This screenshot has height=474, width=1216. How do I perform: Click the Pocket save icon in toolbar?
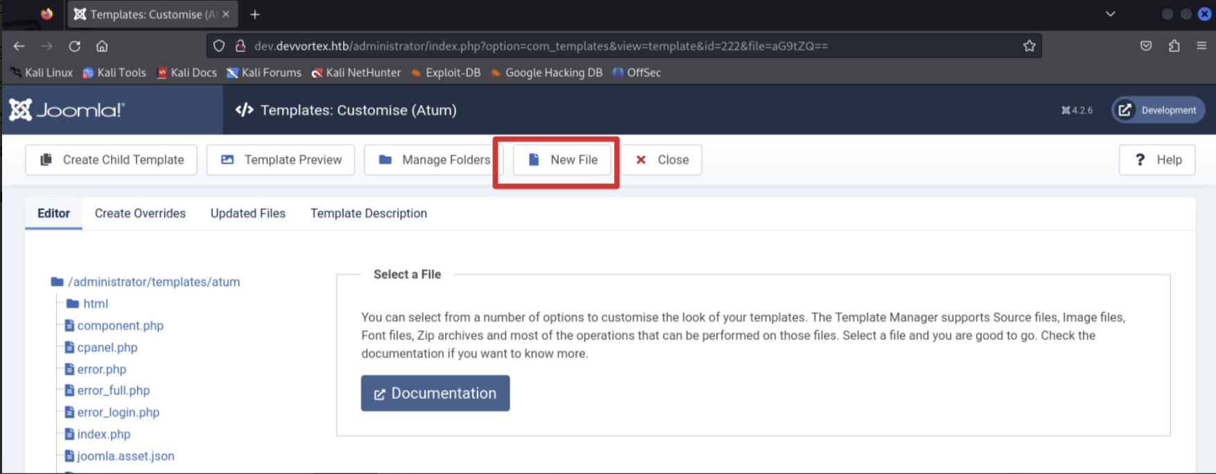pos(1146,46)
